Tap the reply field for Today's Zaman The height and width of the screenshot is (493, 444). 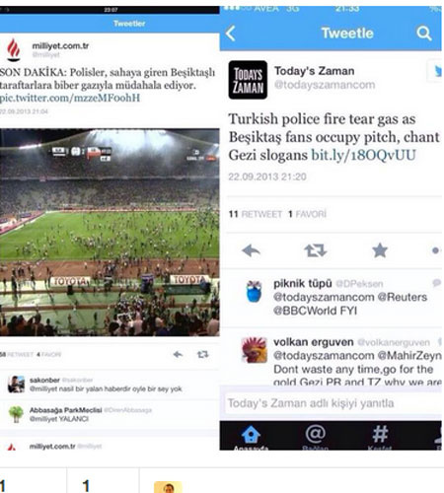point(333,403)
